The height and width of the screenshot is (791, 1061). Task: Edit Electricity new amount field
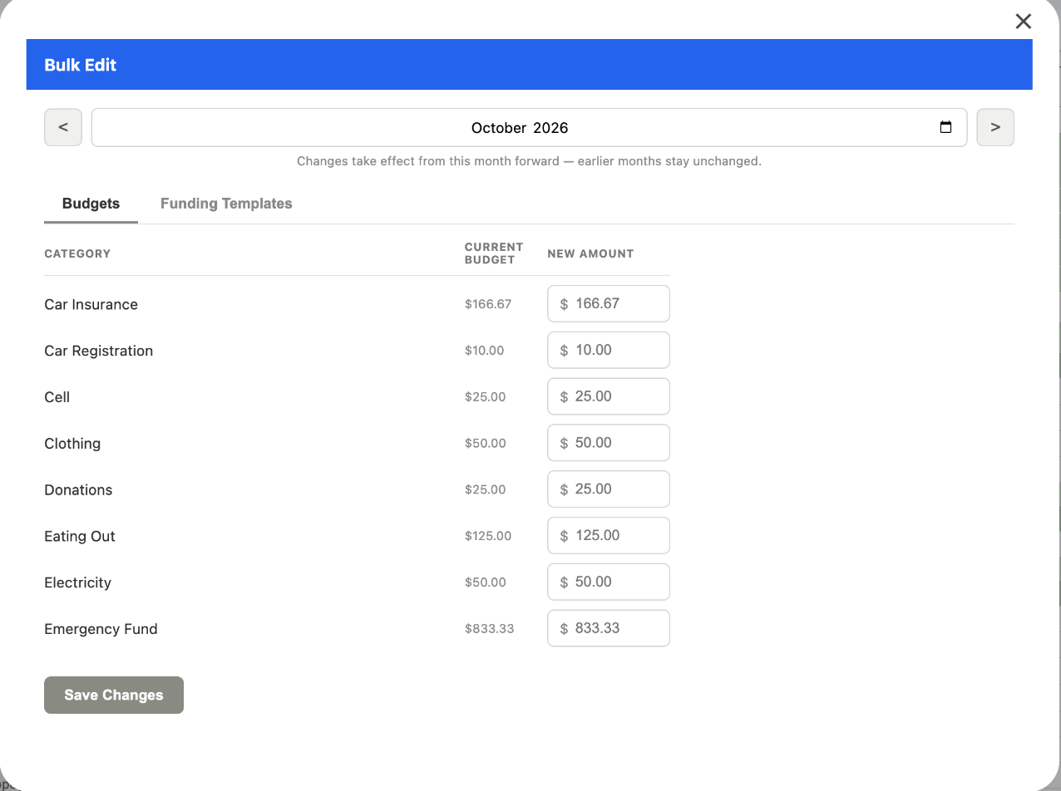[609, 582]
